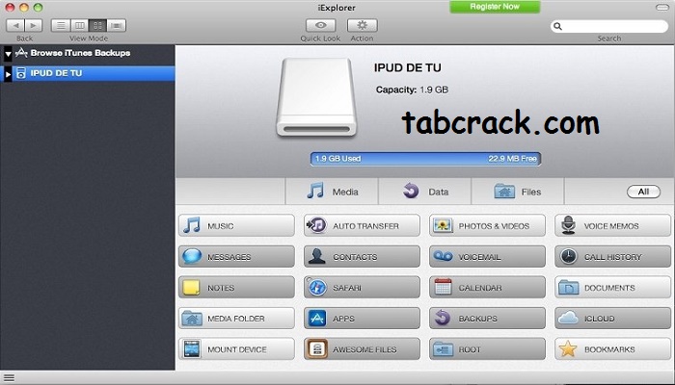Viewport: 675px width, 385px height.
Task: Select the Data tab
Action: click(x=425, y=192)
